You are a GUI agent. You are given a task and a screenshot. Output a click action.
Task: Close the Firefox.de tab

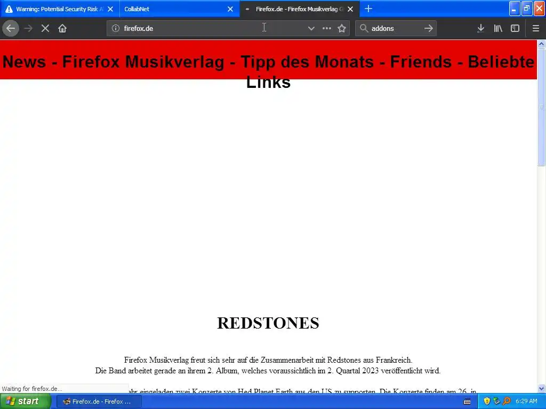coord(350,9)
